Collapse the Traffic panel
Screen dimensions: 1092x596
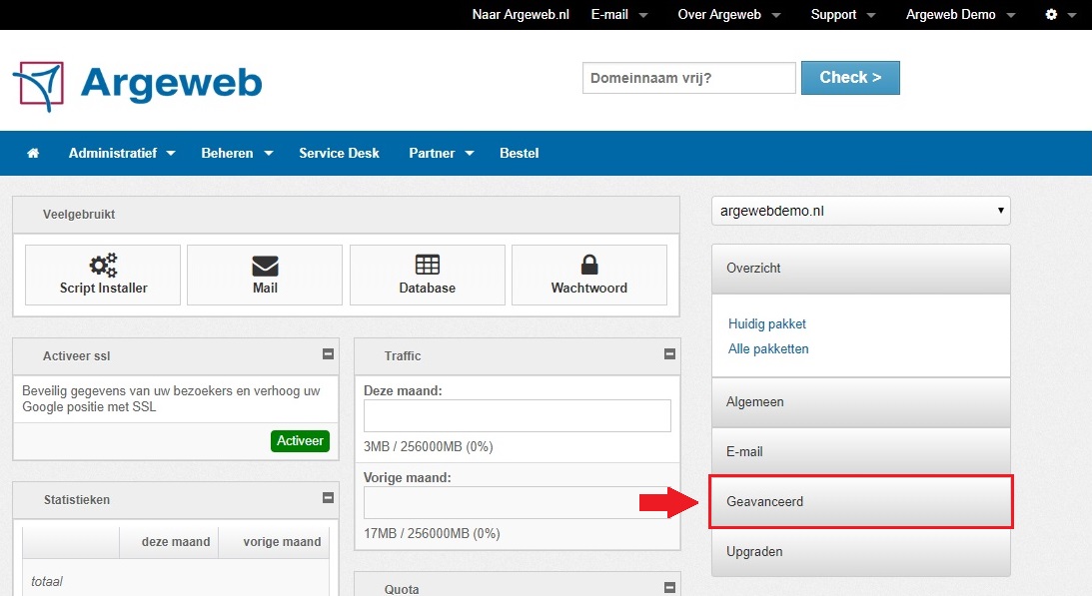pos(670,353)
